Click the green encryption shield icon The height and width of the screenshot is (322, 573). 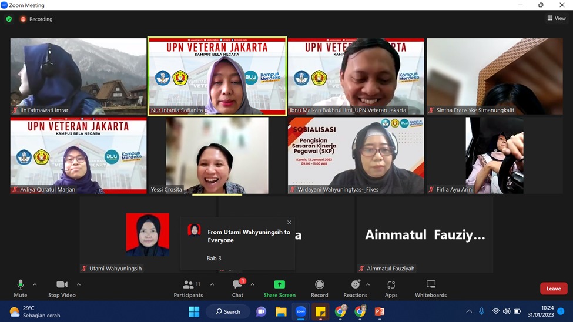[x=9, y=19]
